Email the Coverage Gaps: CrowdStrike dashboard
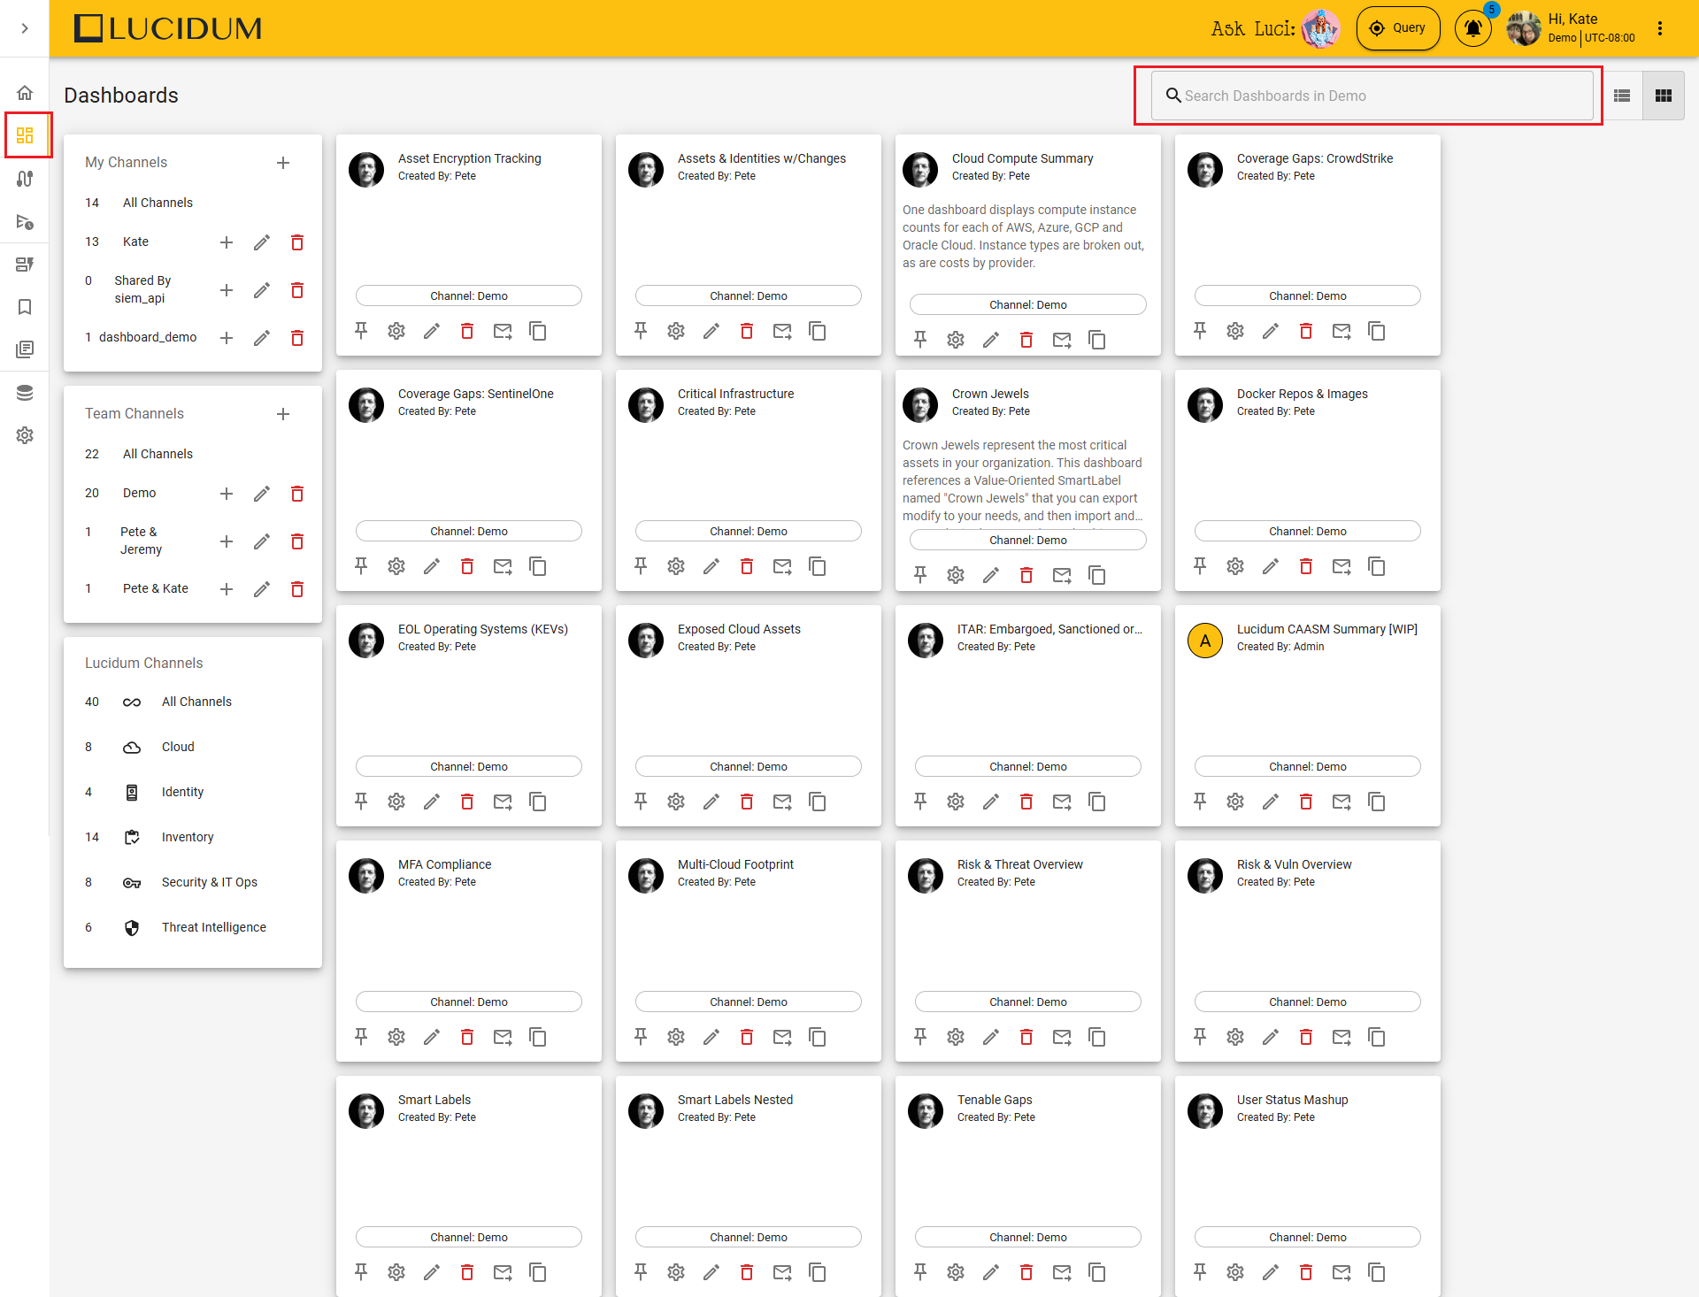This screenshot has height=1297, width=1699. pyautogui.click(x=1342, y=331)
